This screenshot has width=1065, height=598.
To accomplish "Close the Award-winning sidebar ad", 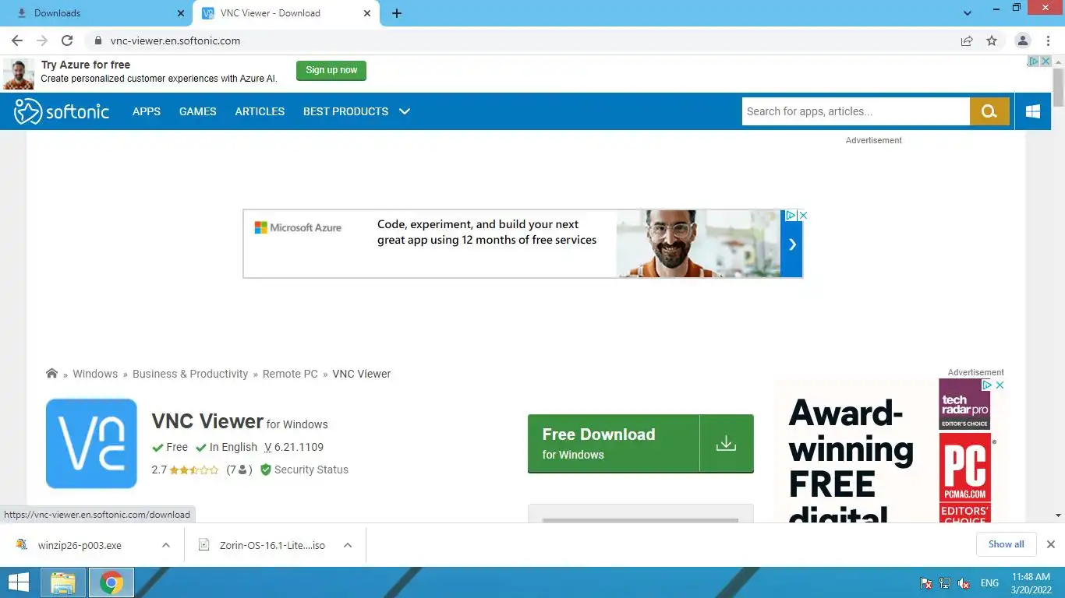I will click(x=1000, y=385).
